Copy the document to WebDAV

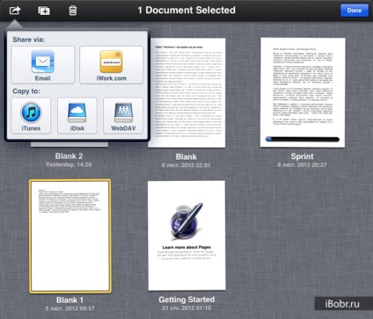click(x=123, y=116)
